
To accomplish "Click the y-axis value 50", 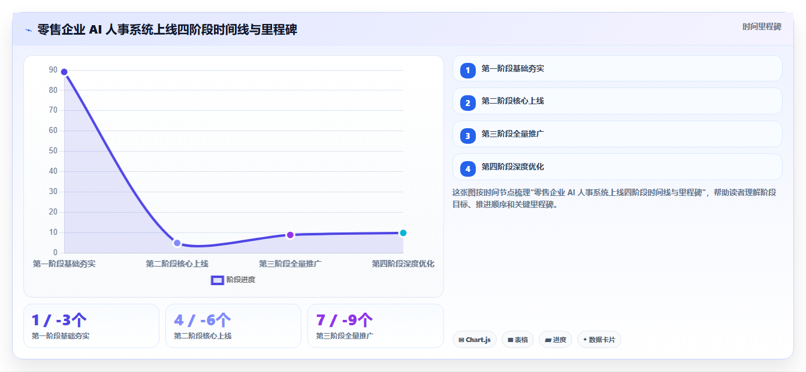I will (x=53, y=151).
